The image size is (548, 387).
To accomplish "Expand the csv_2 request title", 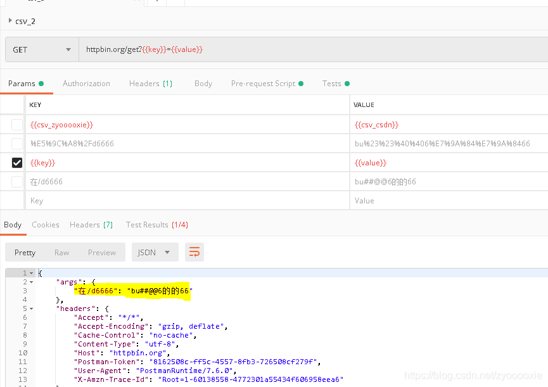I will pos(11,21).
